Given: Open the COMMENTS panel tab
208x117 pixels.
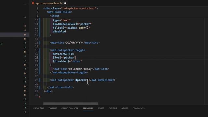Looking at the screenshot, I should coord(138,108).
